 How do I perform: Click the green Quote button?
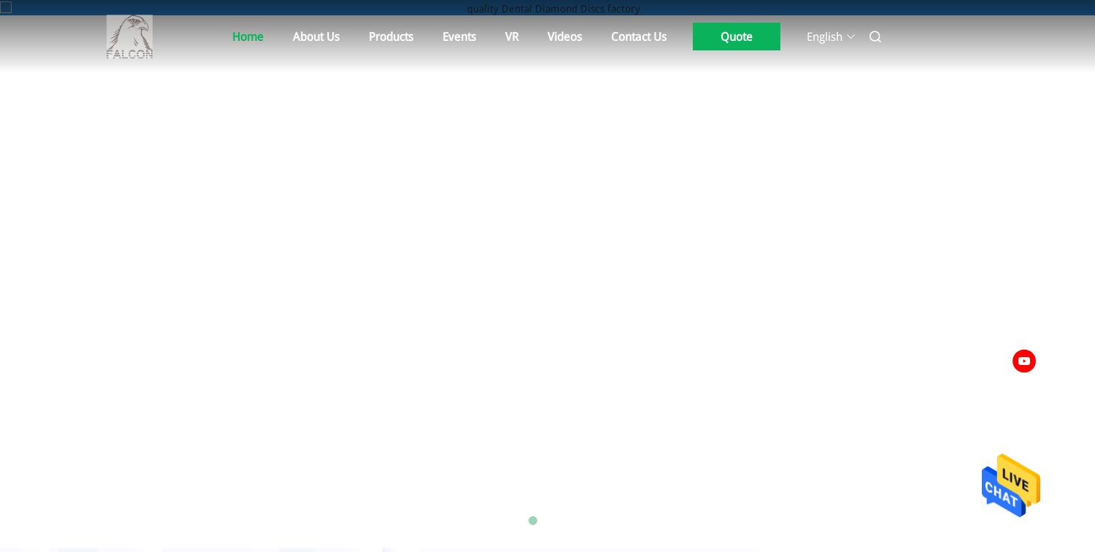[x=737, y=37]
